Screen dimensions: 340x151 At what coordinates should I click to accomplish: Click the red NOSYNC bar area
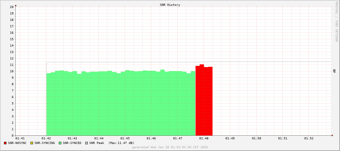click(204, 101)
